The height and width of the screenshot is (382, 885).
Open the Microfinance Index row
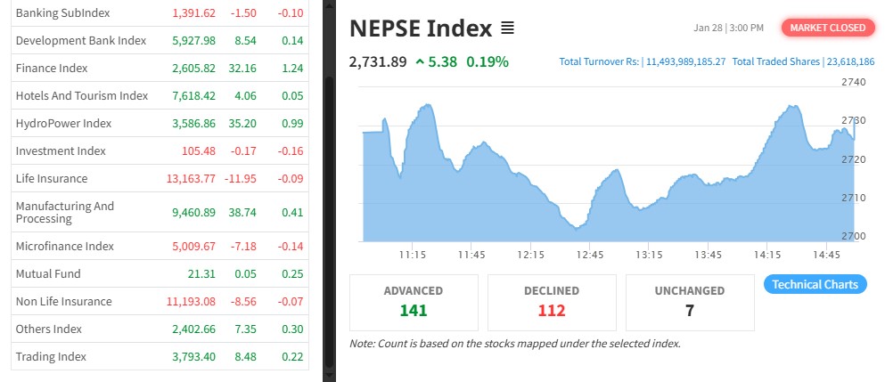tap(64, 247)
